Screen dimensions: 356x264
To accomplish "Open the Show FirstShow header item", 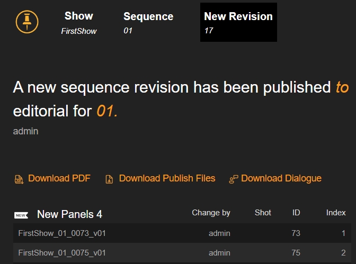I will (79, 23).
